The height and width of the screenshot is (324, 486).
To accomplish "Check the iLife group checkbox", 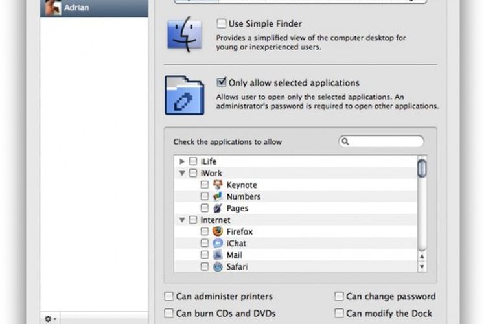I will pos(193,161).
